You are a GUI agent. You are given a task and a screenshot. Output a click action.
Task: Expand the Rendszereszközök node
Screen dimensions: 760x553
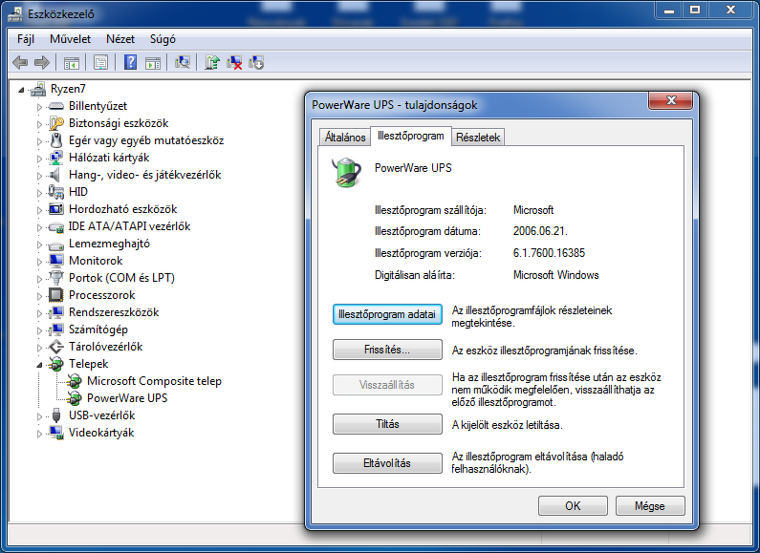(39, 313)
